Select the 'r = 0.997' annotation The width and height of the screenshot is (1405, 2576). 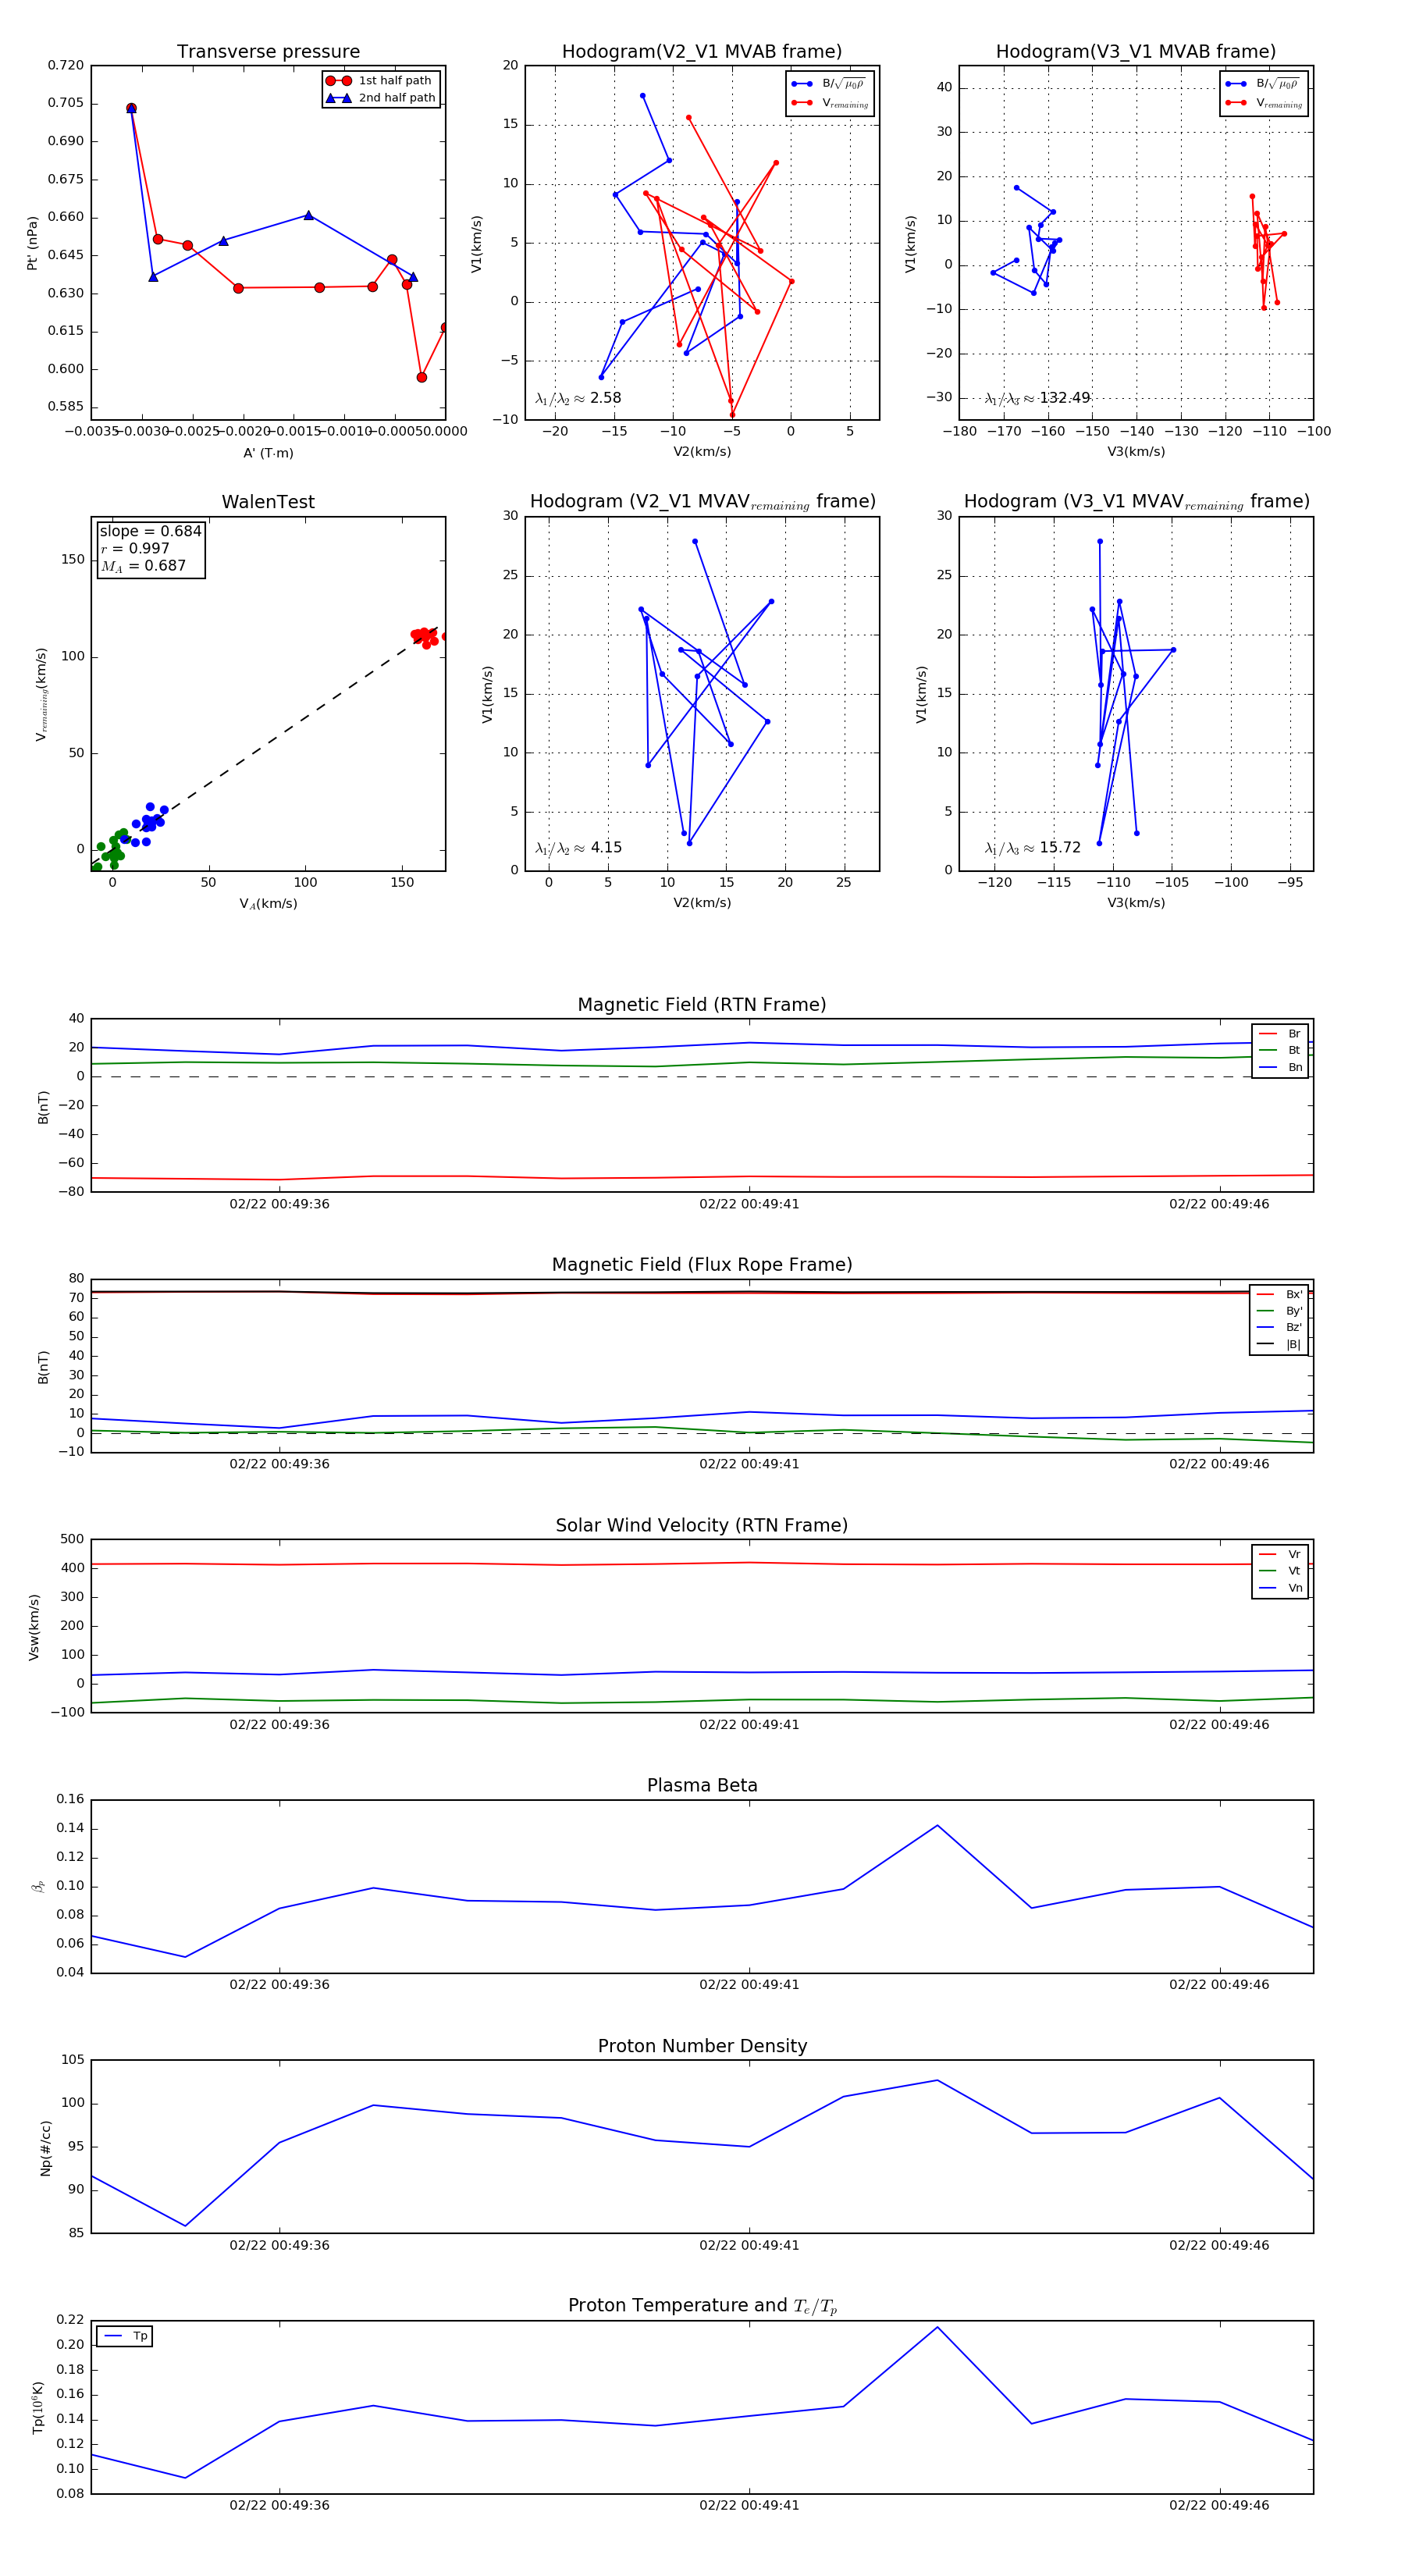click(x=135, y=548)
